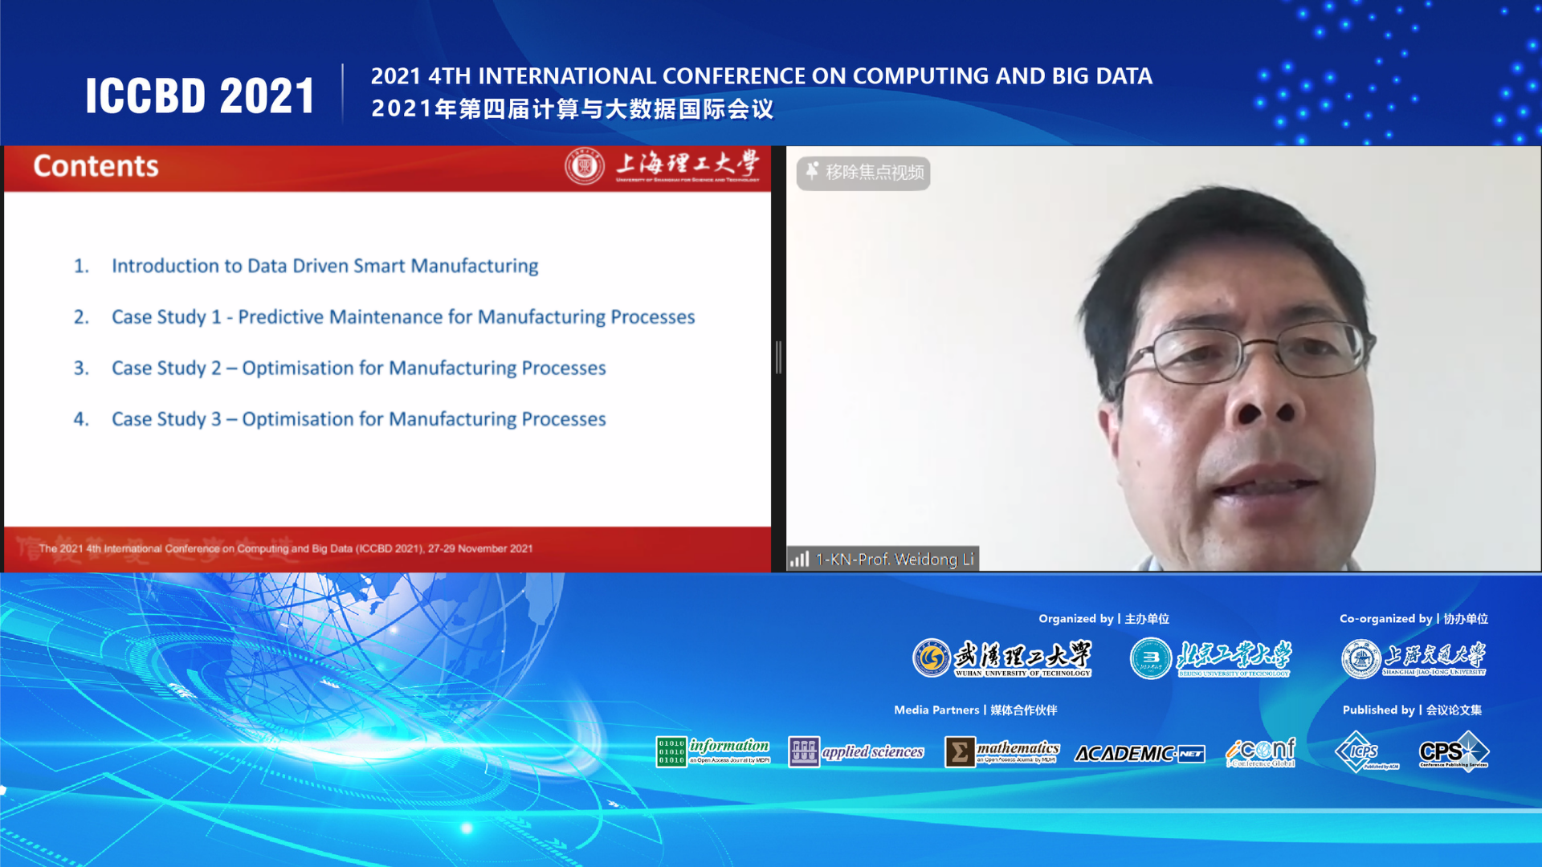The image size is (1542, 867).
Task: Click the 'Organized by' label
Action: tap(1103, 619)
